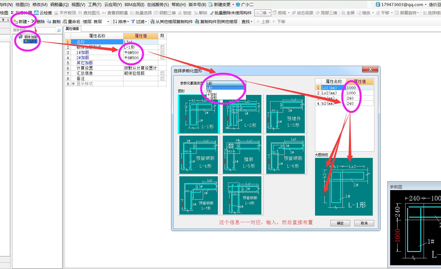The width and height of the screenshot is (441, 269).
Task: Click the 排序 sort icon
Action: coord(115,21)
